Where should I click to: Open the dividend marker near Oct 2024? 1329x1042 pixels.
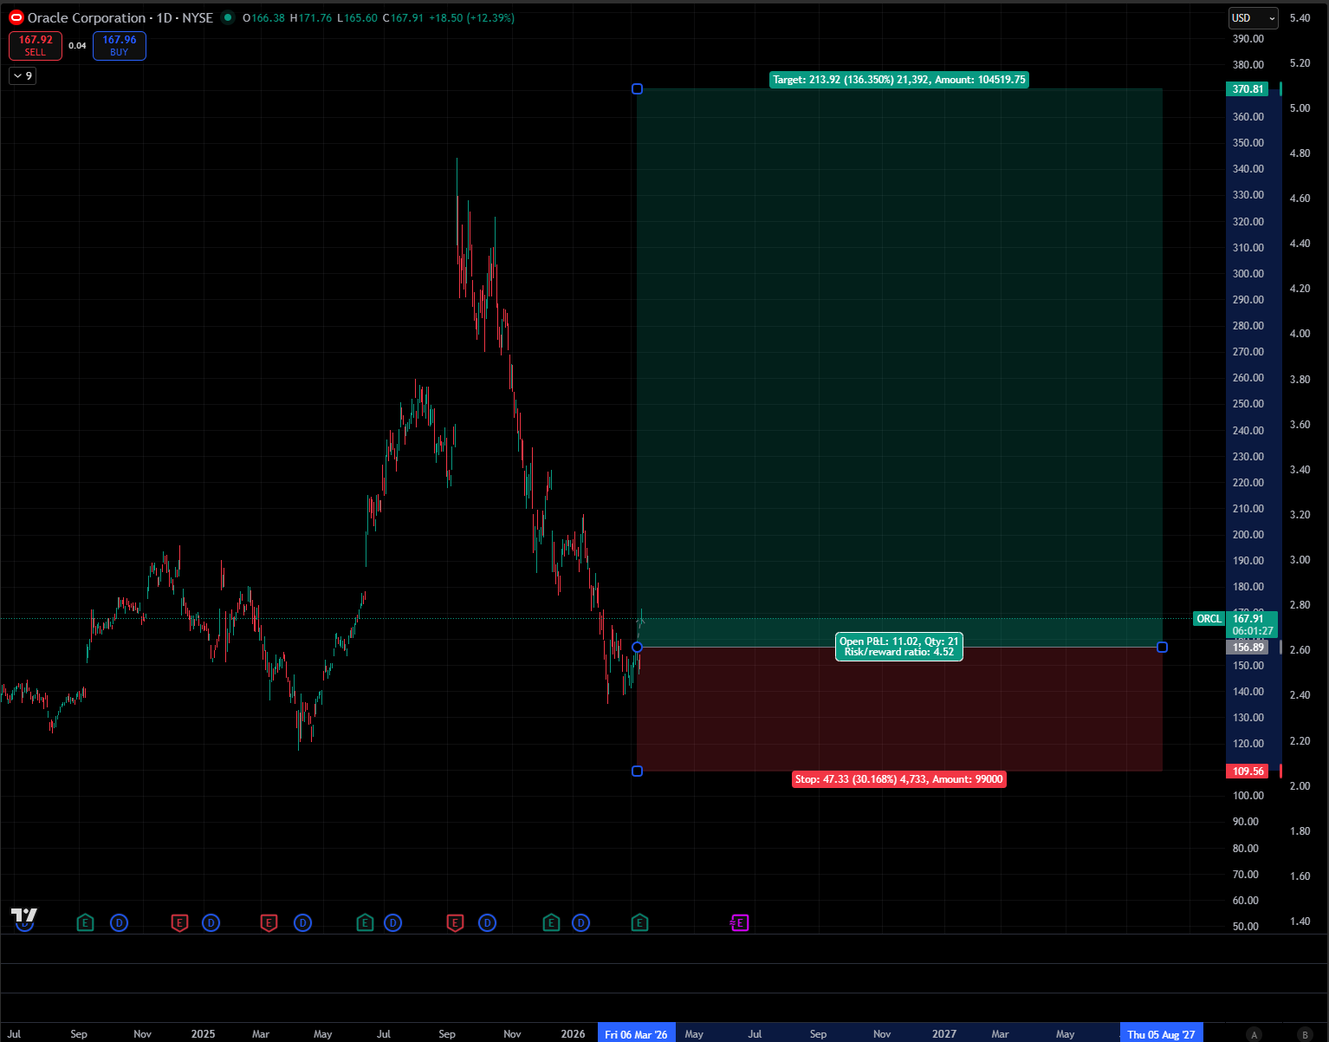tap(120, 923)
